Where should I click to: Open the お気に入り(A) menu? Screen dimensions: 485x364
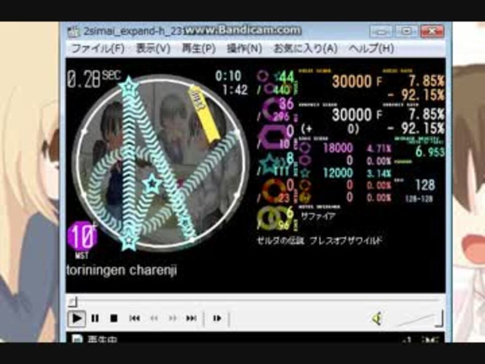click(305, 49)
